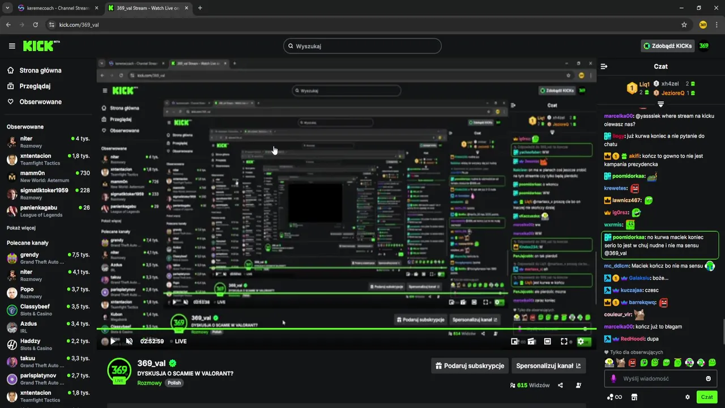725x408 pixels.
Task: Switch to the keremecoach browser tab
Action: (x=57, y=8)
